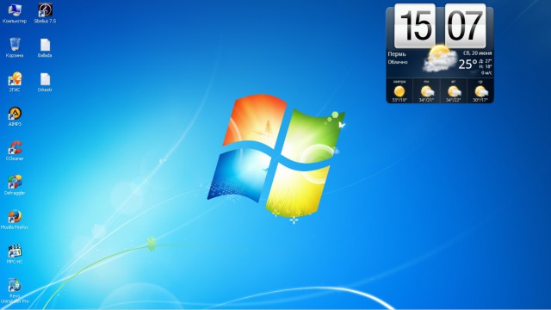Viewport: 551px width, 310px height.
Task: Click the 25° current temperature
Action: (467, 64)
